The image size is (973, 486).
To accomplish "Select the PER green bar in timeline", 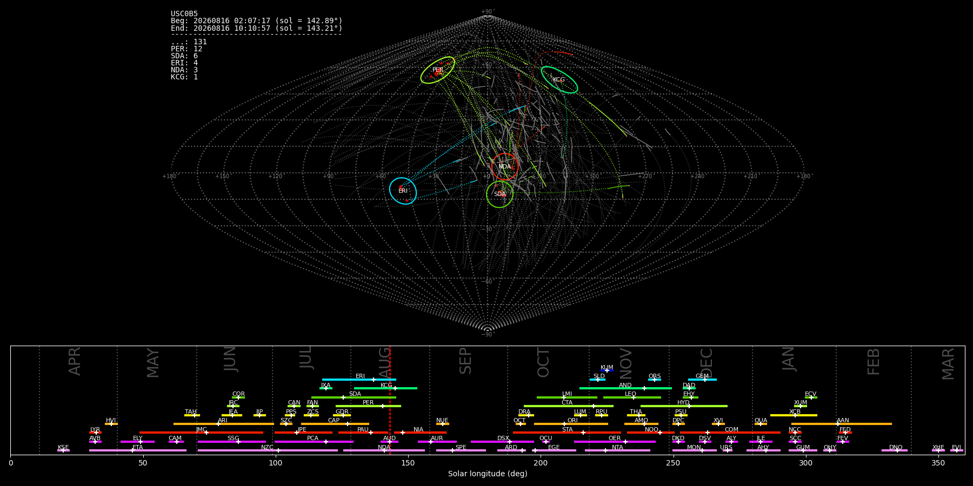I will click(x=368, y=406).
